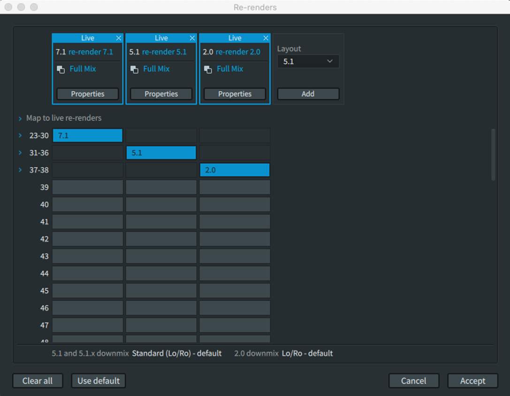Toggle the 2.0 assignment cell in row 37-38

(x=235, y=170)
